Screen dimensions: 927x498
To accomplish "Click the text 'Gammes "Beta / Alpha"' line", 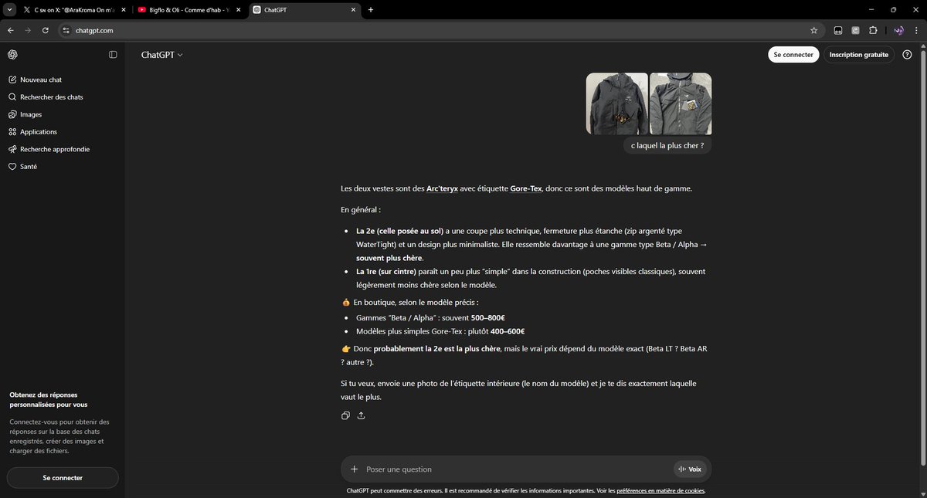I will click(430, 317).
